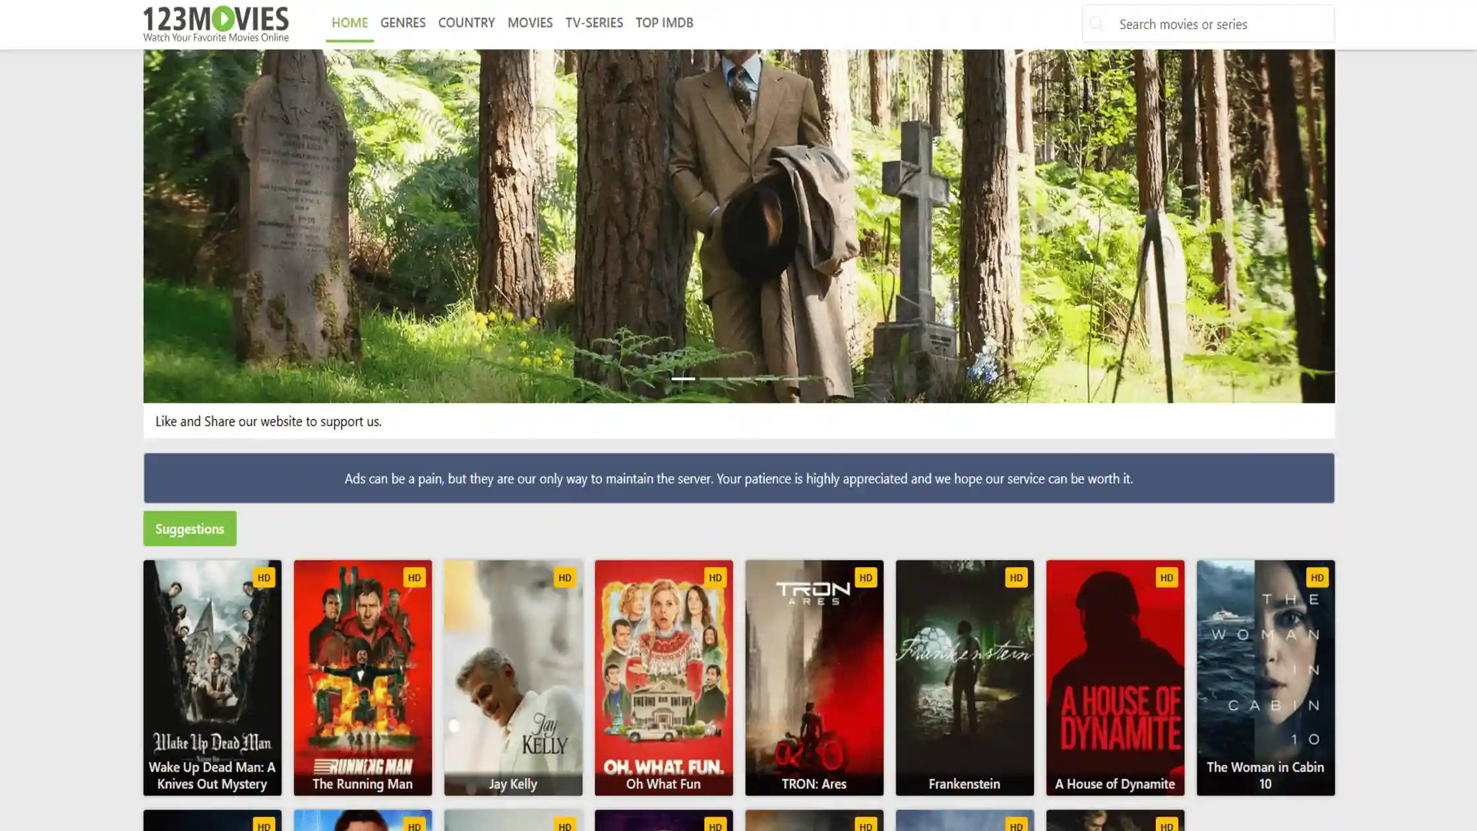Click the Suggestions button
Screen dimensions: 1477x831
click(x=189, y=528)
